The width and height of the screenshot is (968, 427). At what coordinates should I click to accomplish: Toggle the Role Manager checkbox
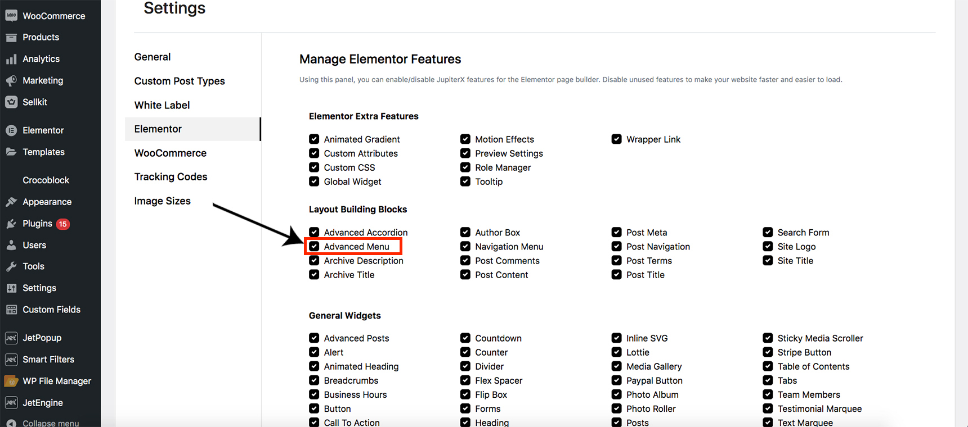[x=465, y=167]
